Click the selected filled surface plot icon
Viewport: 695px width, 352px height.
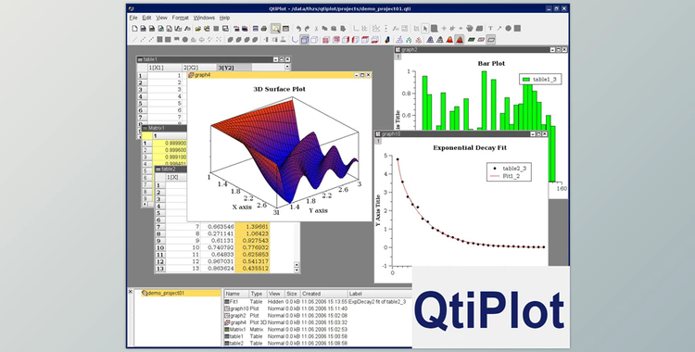coord(460,40)
